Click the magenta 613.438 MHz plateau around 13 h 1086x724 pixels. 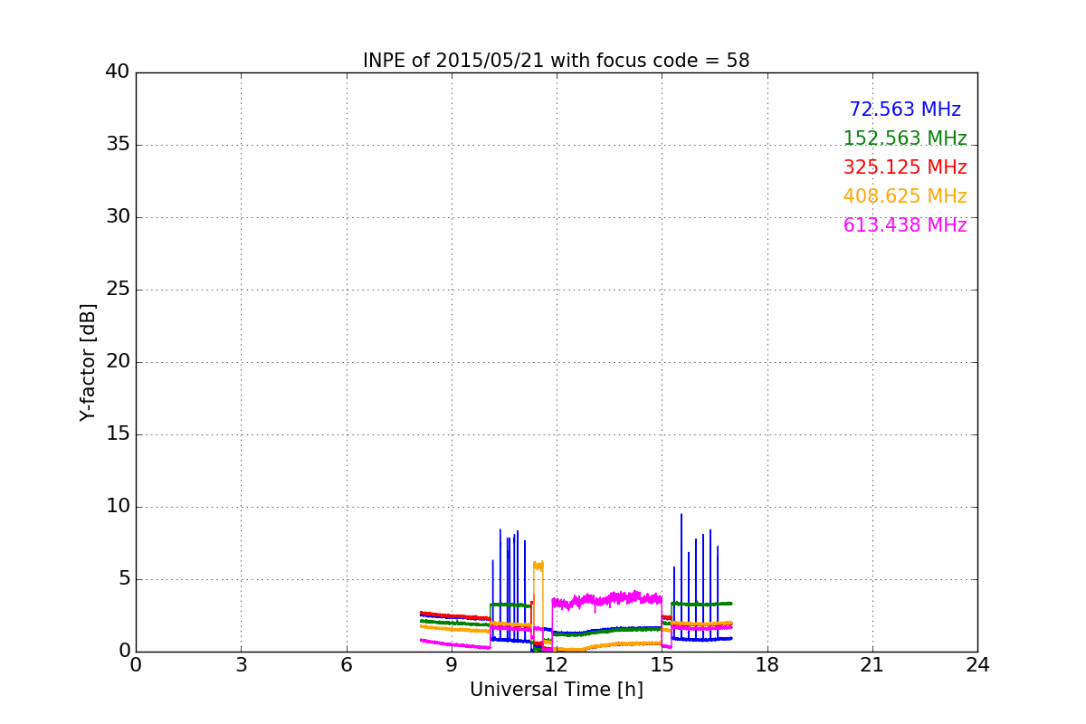tap(606, 599)
